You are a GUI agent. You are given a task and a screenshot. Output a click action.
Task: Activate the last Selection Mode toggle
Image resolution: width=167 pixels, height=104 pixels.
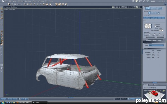[158, 13]
